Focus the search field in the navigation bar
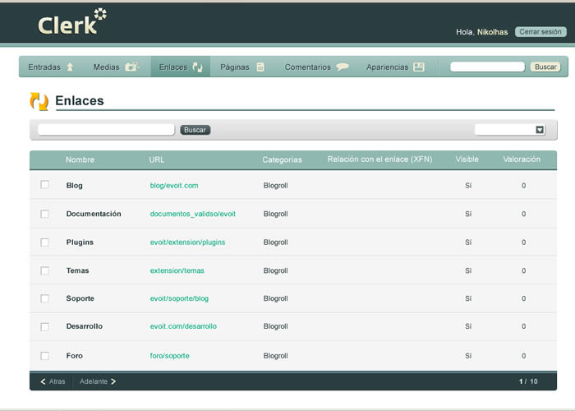This screenshot has width=575, height=411. pos(487,67)
